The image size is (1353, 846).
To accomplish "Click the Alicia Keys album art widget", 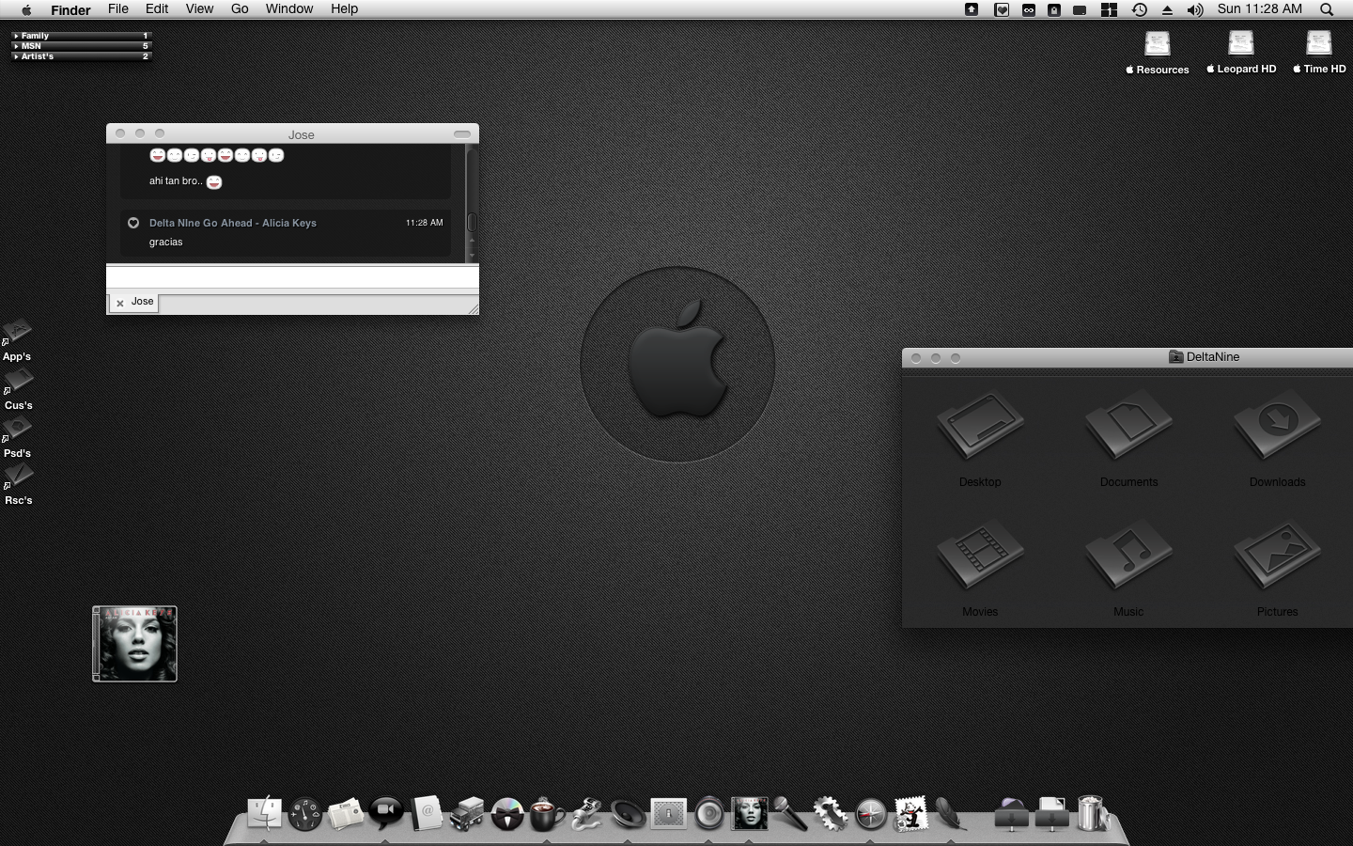I will (135, 644).
